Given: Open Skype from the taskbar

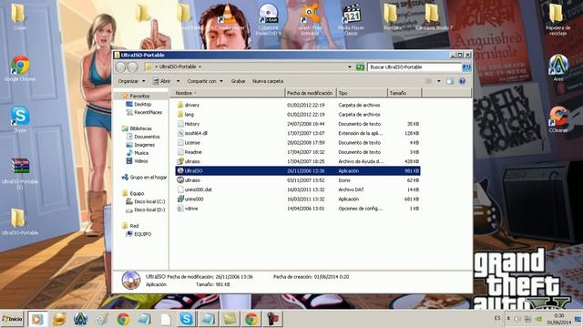Looking at the screenshot, I should coord(186,319).
